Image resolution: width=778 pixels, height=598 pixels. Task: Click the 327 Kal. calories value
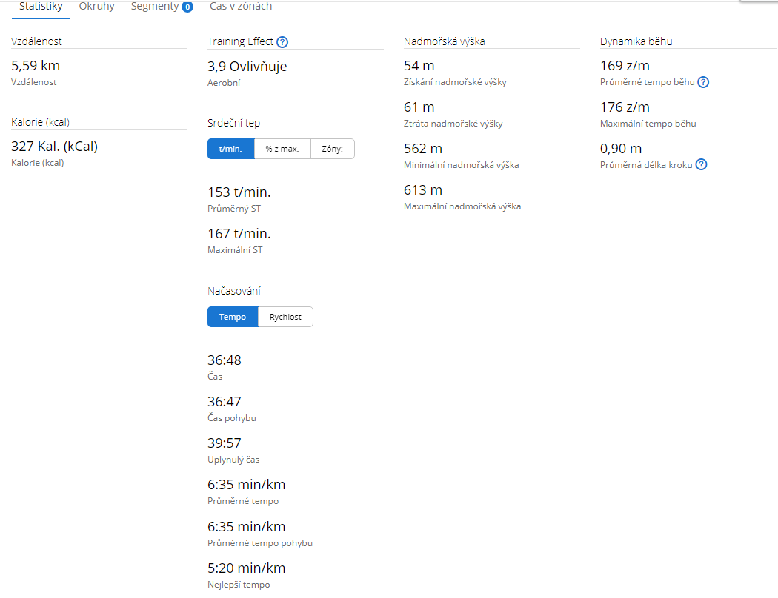(x=55, y=147)
